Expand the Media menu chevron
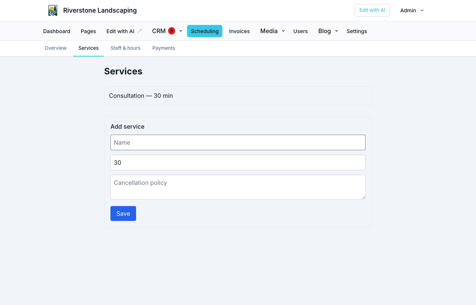The image size is (476, 305). (283, 31)
